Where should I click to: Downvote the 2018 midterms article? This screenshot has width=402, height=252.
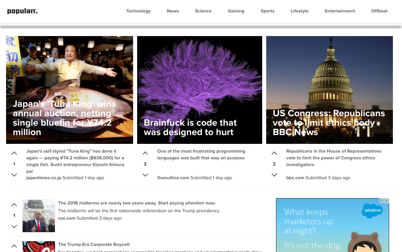[x=14, y=226]
